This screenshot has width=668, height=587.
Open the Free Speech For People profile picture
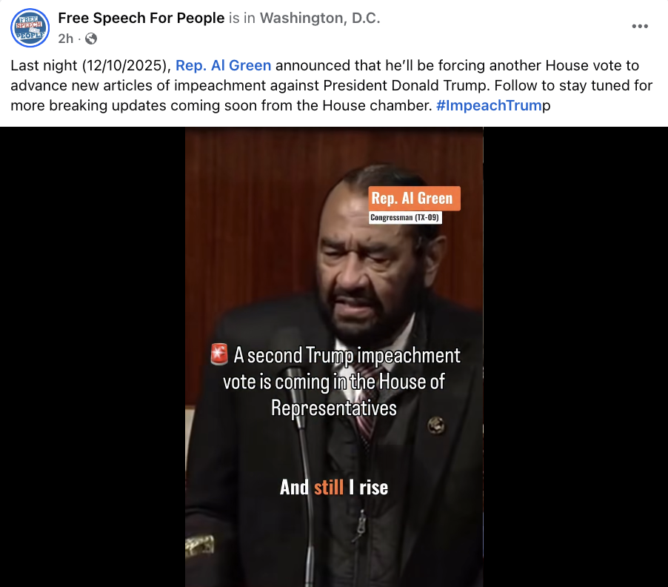pyautogui.click(x=30, y=27)
